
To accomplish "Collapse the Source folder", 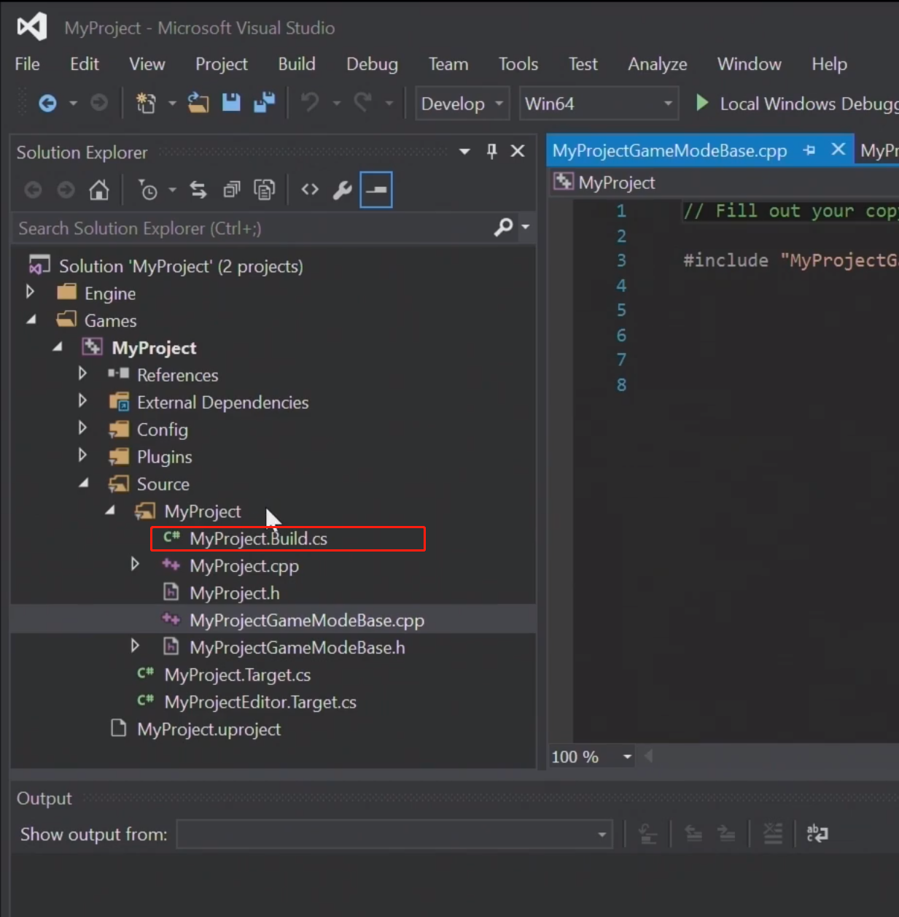I will tap(84, 483).
